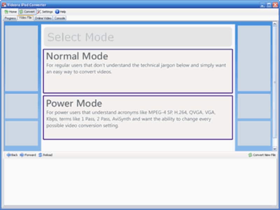Click the scrollbar down arrow
280x210 pixels.
275,149
